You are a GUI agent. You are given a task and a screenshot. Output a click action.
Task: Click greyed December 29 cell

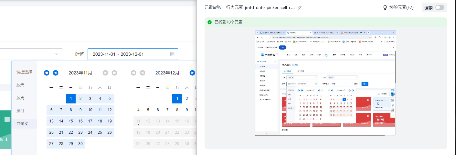coord(177,144)
